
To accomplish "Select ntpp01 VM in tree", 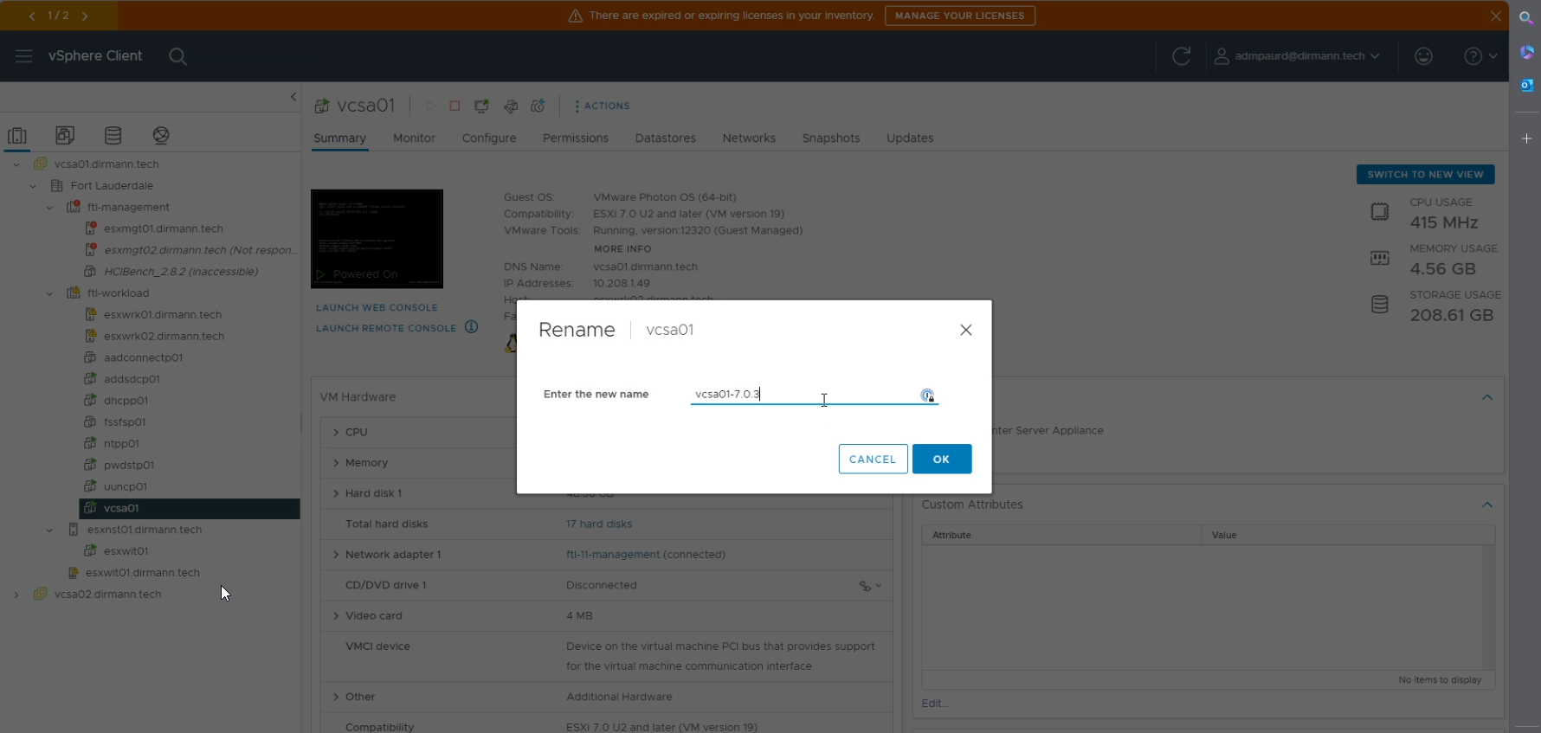I will (x=121, y=444).
